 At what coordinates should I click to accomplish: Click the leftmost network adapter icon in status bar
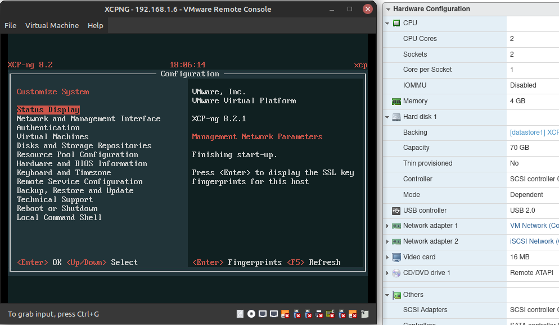[x=263, y=314]
